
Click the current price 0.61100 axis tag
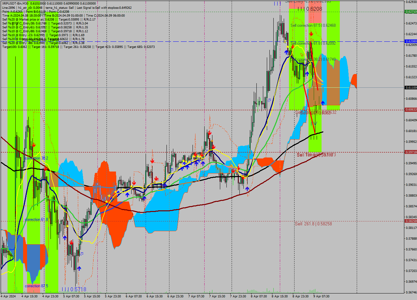click(x=411, y=87)
